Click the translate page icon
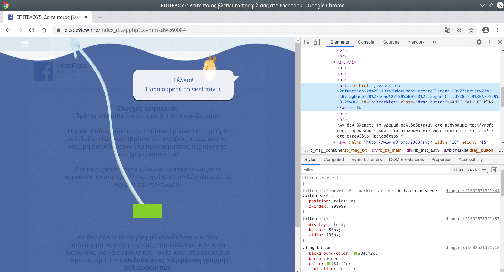This screenshot has height=272, width=504. [447, 30]
